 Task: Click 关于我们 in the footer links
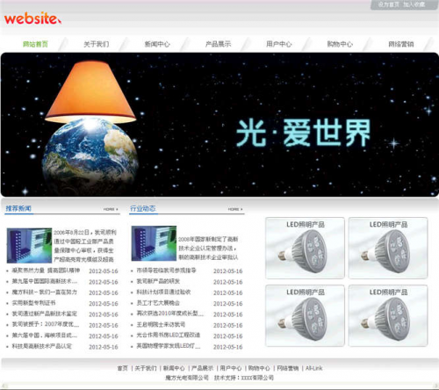[x=146, y=368]
